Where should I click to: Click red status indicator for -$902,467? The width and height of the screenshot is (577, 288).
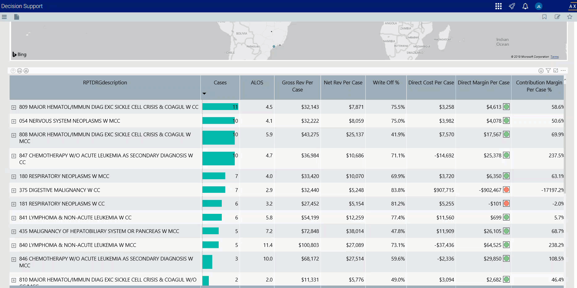click(x=506, y=190)
